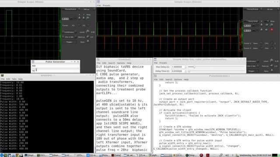Screen dimensions: 280x157
Task: Toggle the channel 1 button in the stereo scope
Action: click(x=247, y=26)
